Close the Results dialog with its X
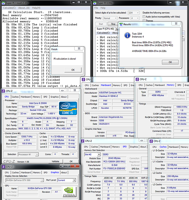189x200 pixels. (176, 24)
